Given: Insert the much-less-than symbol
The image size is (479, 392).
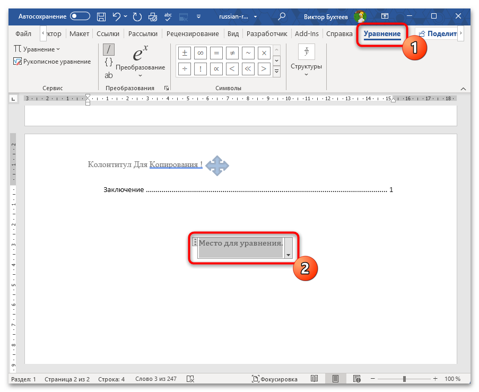Looking at the screenshot, I should pyautogui.click(x=248, y=69).
